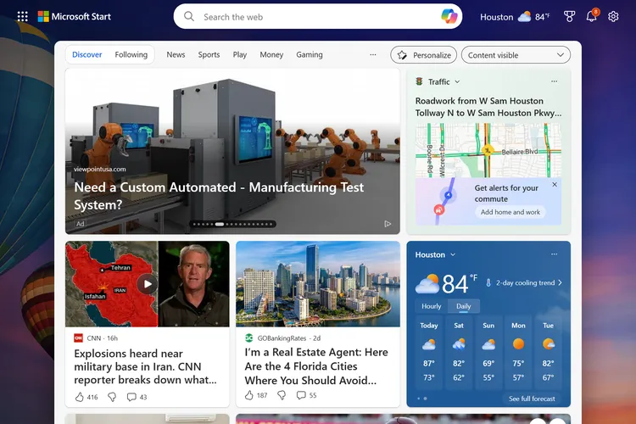Open the notifications bell
The width and height of the screenshot is (636, 424).
click(591, 16)
